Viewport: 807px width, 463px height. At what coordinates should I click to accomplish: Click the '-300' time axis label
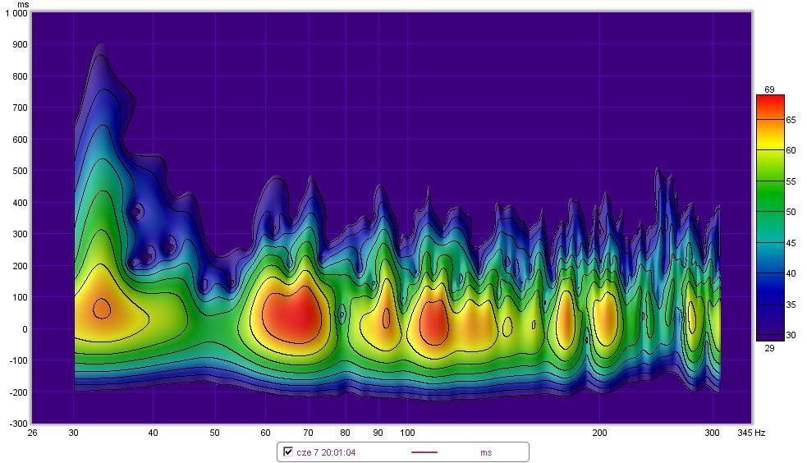coord(19,424)
